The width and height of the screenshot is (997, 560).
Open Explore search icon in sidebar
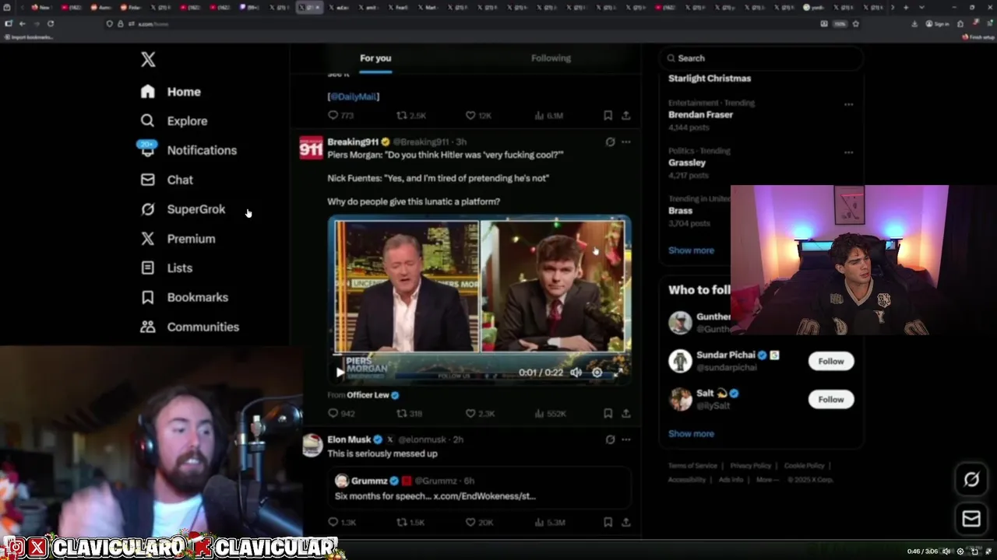[147, 121]
